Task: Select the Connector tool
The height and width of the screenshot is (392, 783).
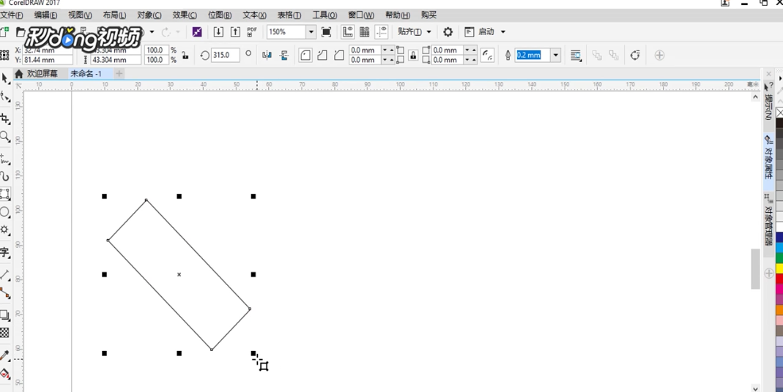Action: click(x=5, y=293)
